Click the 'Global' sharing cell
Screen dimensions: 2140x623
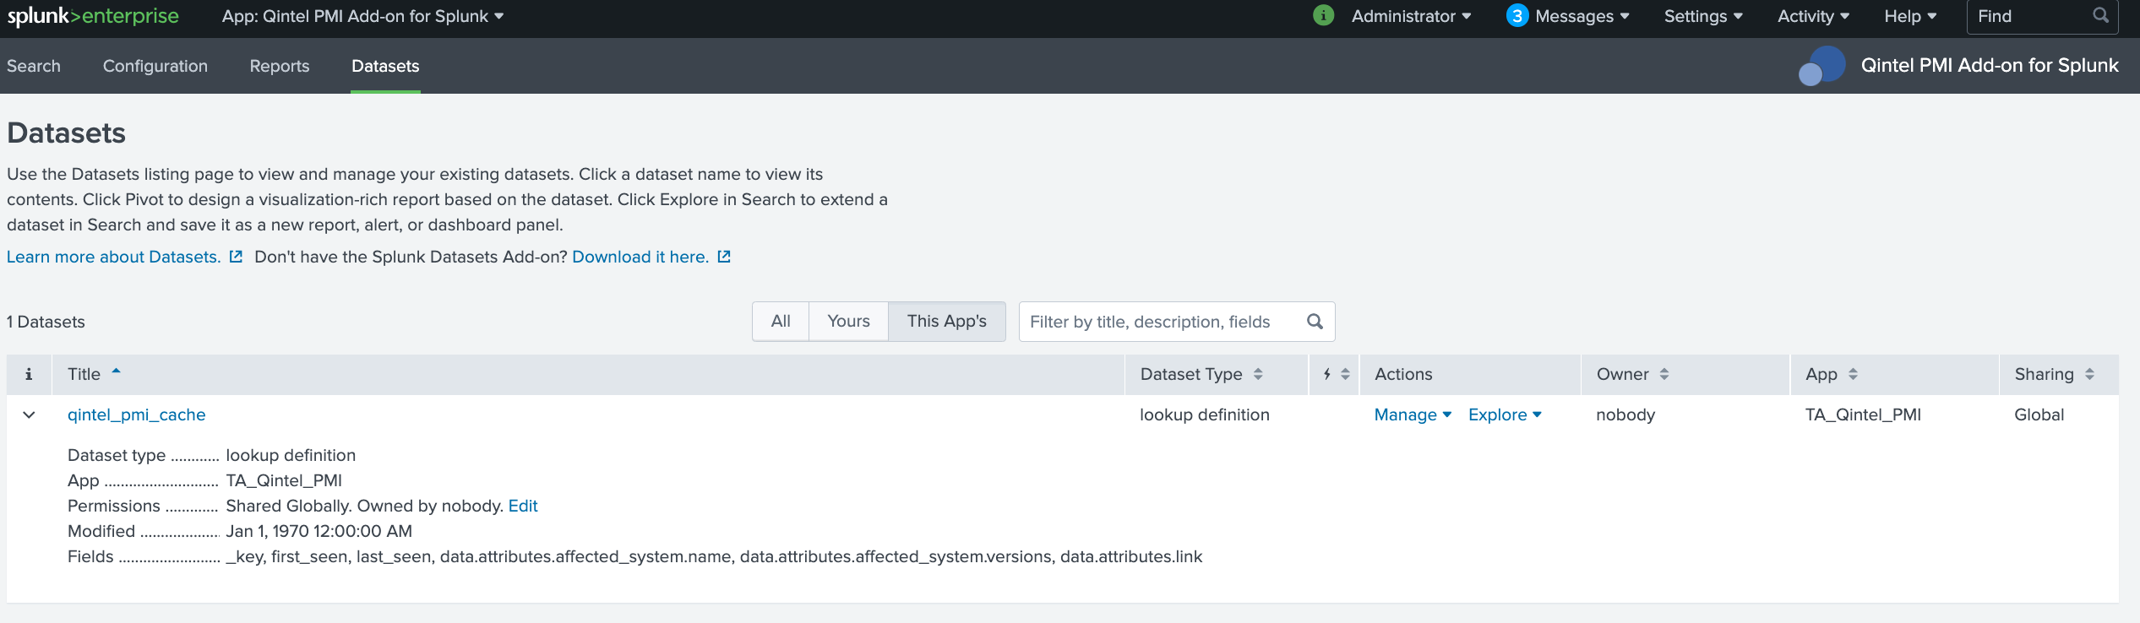(x=2039, y=414)
